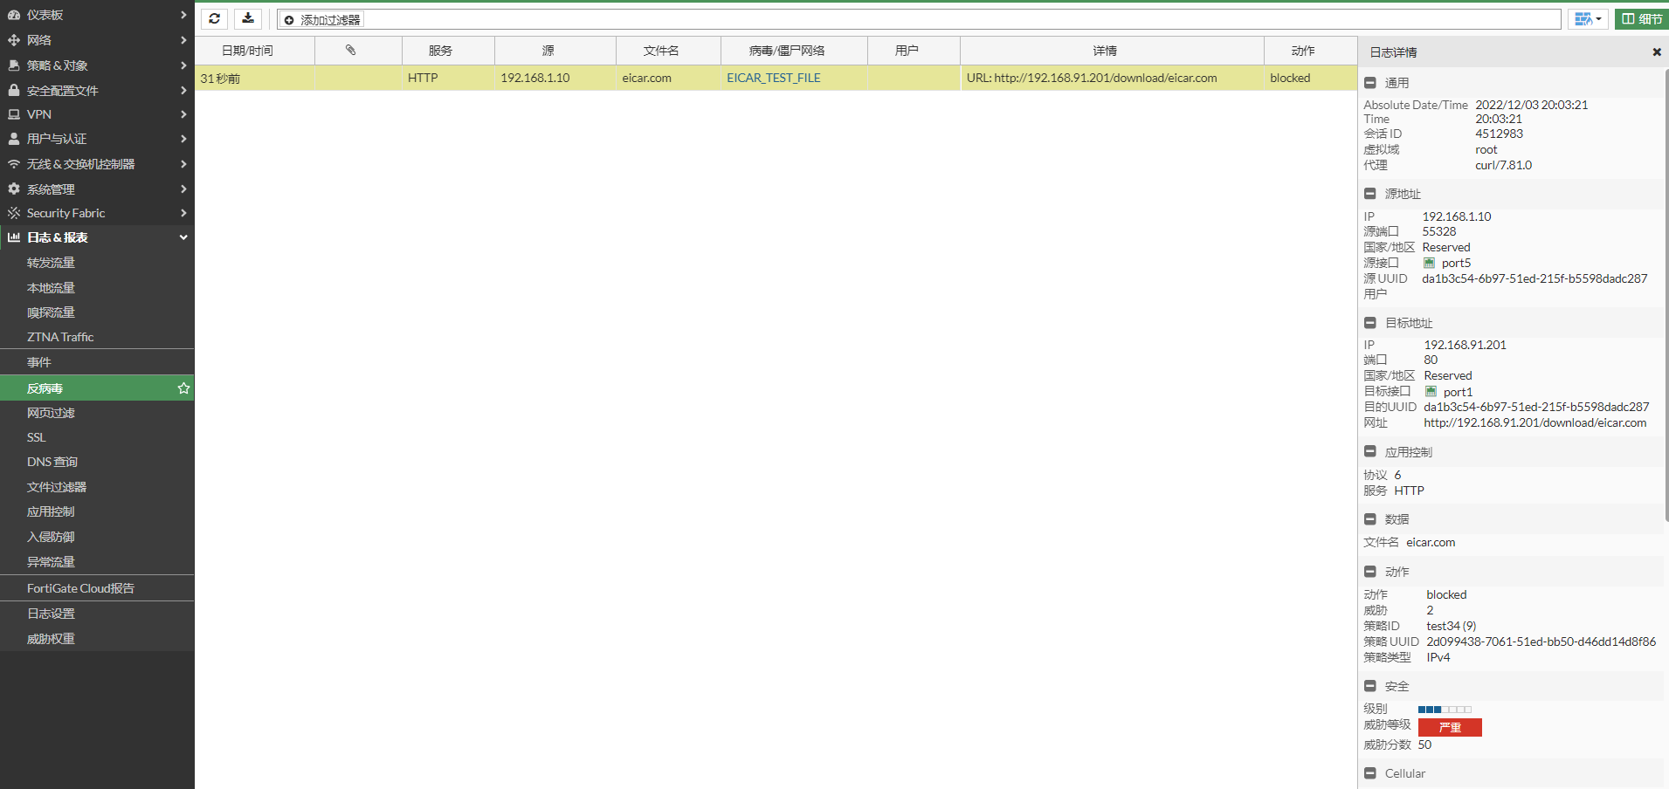
Task: Click the port5 source interface icon
Action: [x=1429, y=263]
